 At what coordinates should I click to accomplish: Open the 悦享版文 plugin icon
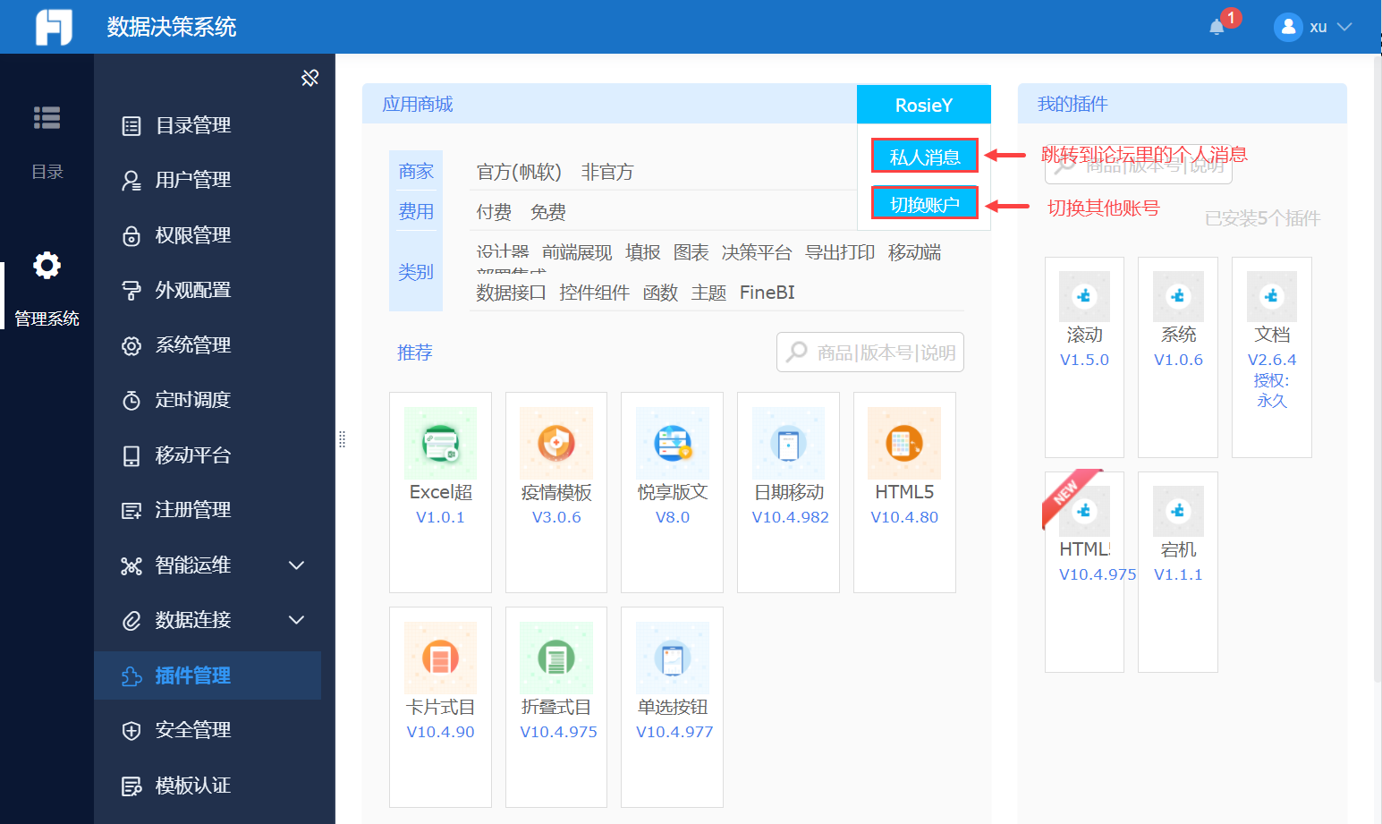pos(673,443)
